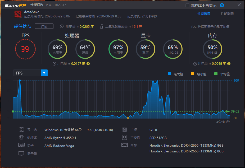
Task: Click the CPU 69% usage gauge
Action: (x=57, y=49)
